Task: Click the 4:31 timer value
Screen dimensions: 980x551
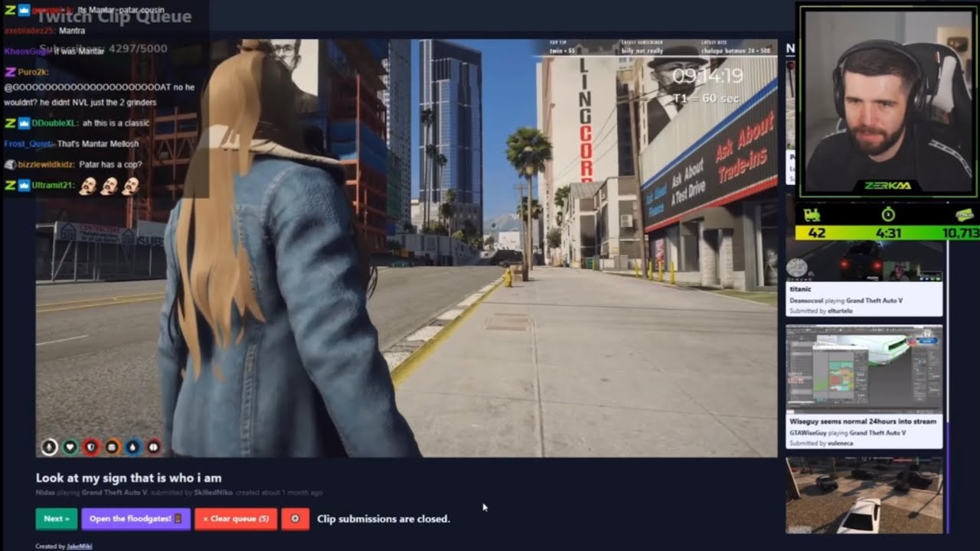Action: (888, 233)
